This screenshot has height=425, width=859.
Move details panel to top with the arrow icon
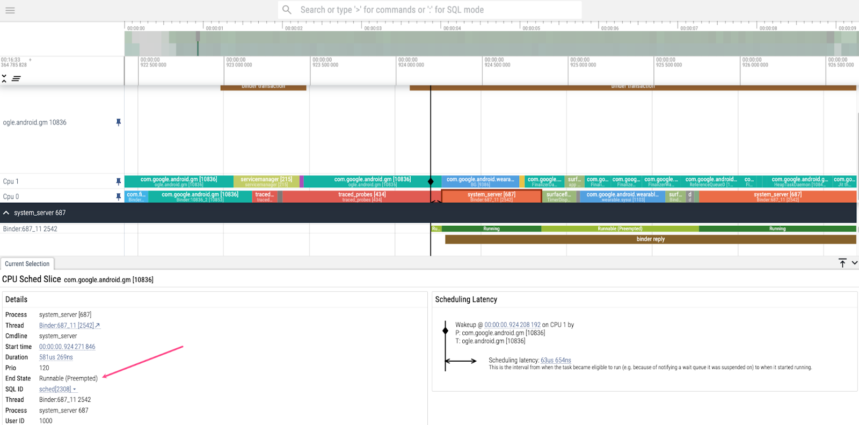(842, 263)
